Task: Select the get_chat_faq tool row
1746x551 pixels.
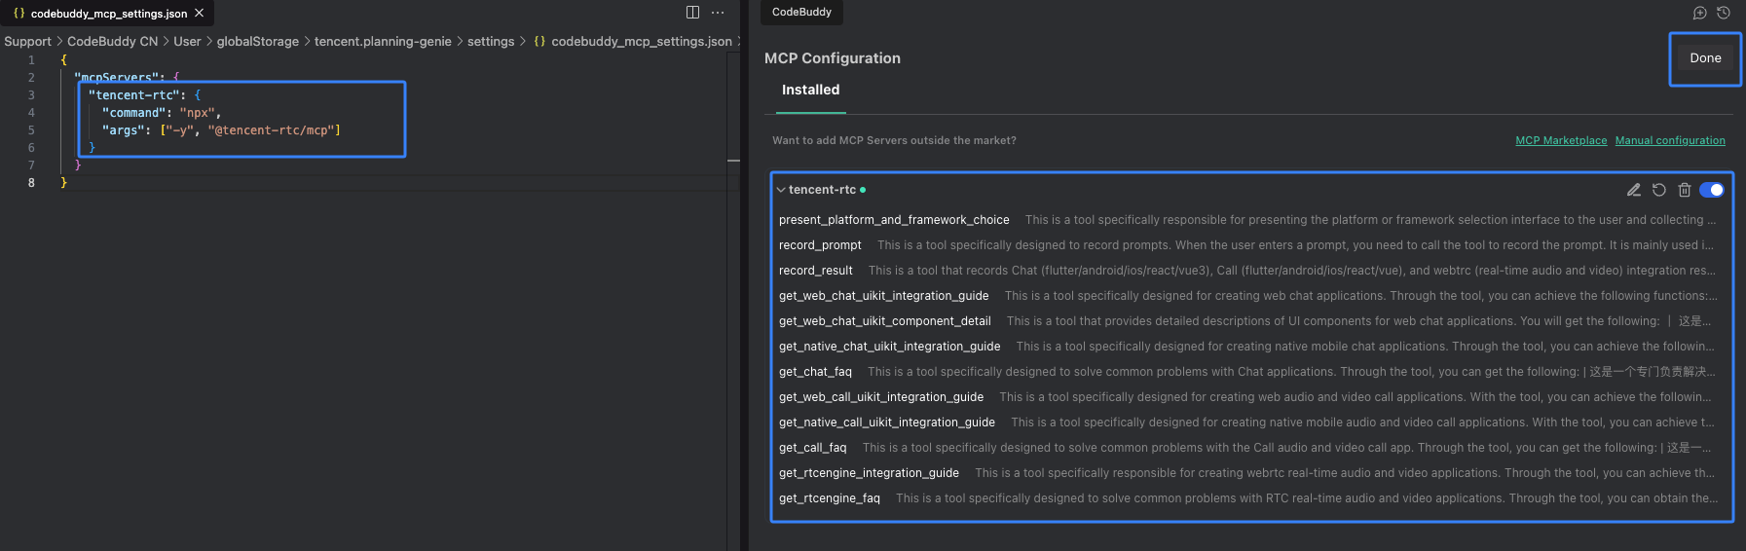Action: (x=816, y=372)
